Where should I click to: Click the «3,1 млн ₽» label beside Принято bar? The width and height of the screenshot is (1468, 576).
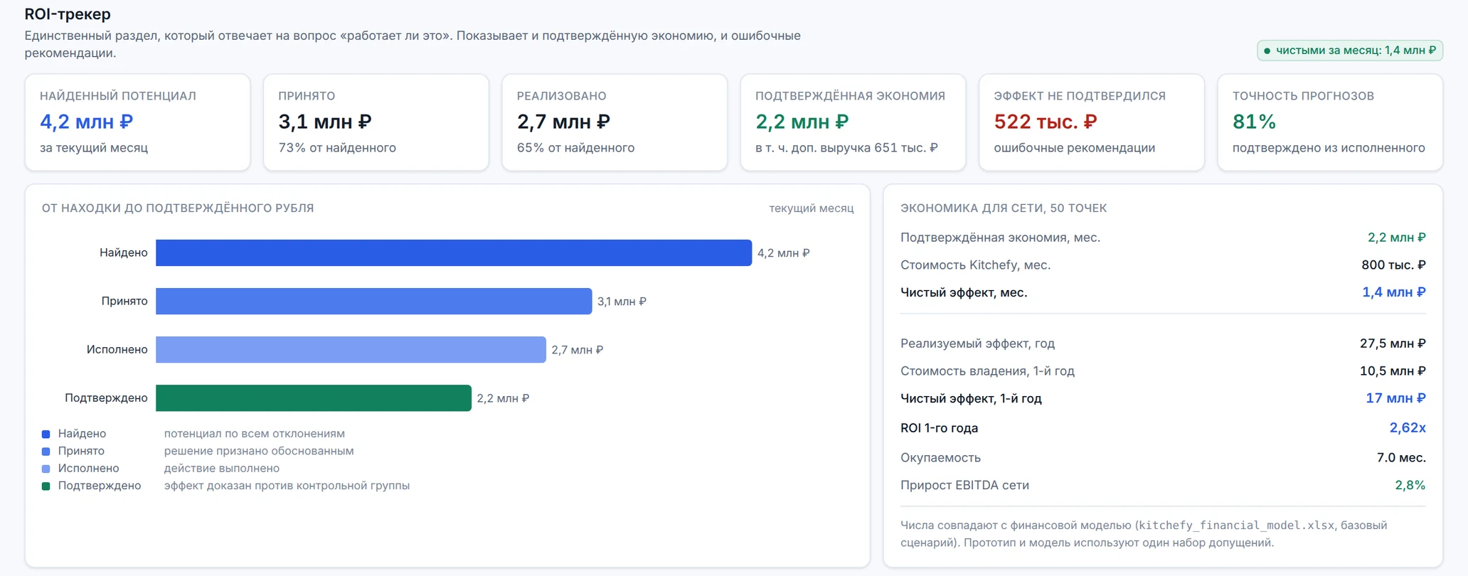coord(622,302)
